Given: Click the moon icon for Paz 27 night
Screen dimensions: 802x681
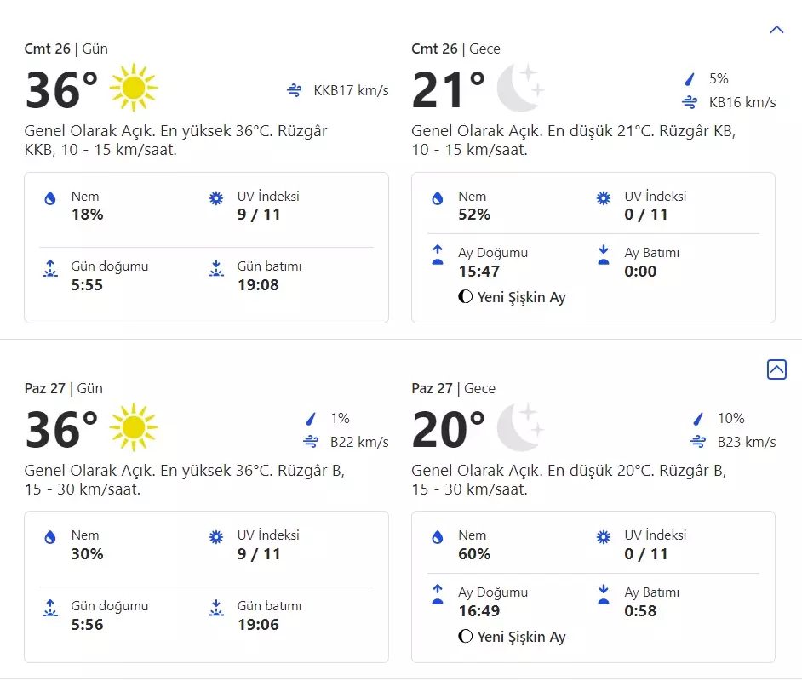Looking at the screenshot, I should coord(520,427).
